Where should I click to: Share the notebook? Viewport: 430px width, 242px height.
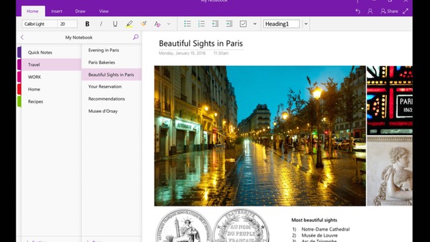coord(389,11)
